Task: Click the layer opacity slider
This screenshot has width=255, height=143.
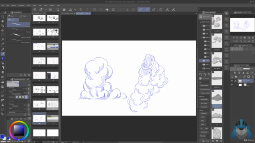Action: [x=247, y=69]
